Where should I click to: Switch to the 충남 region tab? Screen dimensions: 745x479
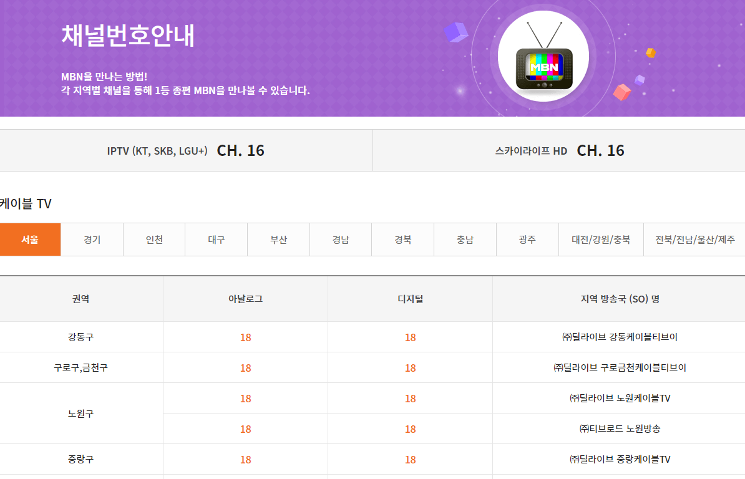pos(464,239)
